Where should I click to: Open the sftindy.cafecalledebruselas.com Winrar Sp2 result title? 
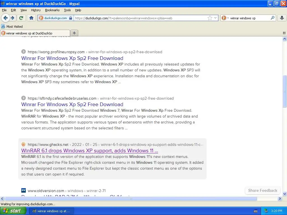72,104
